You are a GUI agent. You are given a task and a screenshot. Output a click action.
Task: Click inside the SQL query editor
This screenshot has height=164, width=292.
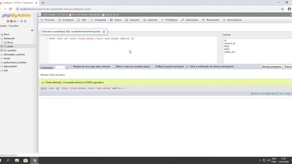tap(133, 50)
